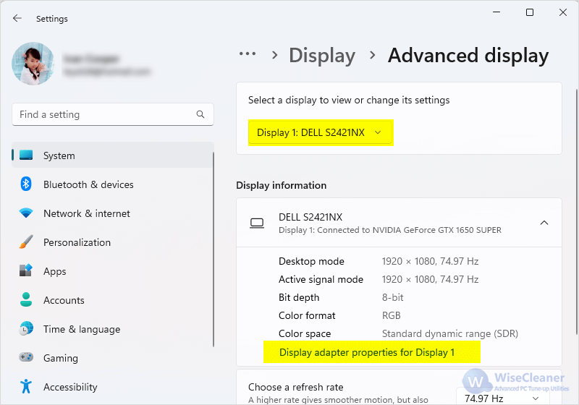This screenshot has height=405, width=579.
Task: Select System in the sidebar
Action: pyautogui.click(x=113, y=155)
